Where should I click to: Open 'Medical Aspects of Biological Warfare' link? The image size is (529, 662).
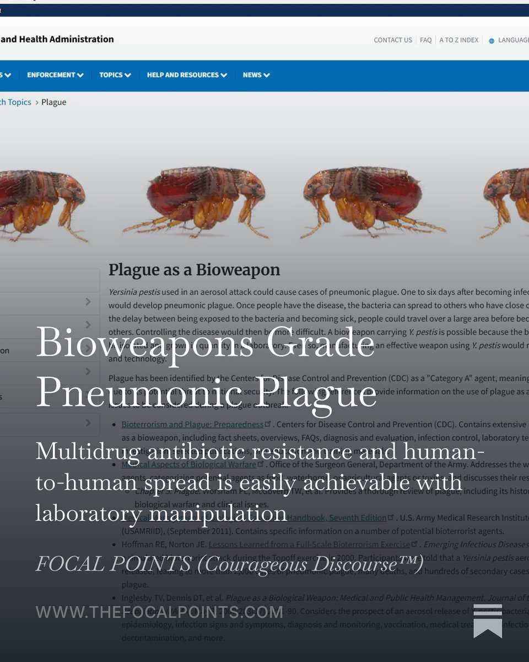(188, 465)
